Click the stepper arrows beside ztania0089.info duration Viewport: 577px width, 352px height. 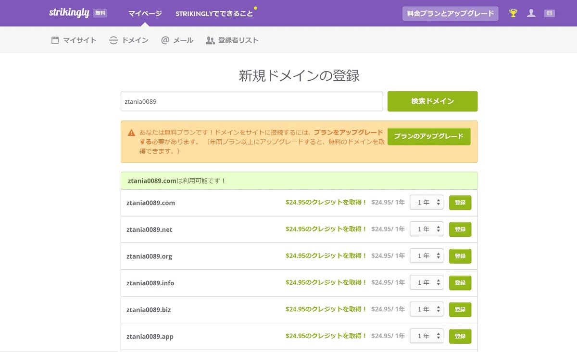[x=439, y=282]
